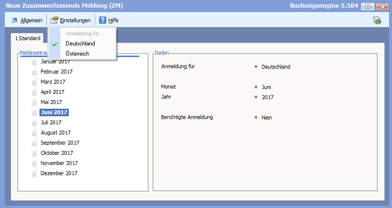Click the document icon beside April 2017
This screenshot has width=392, height=208.
pos(35,92)
